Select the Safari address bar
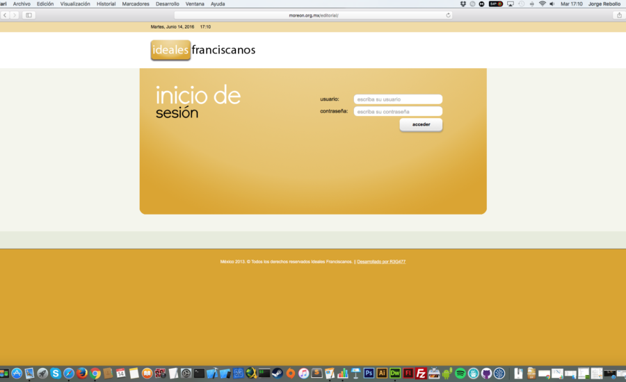The height and width of the screenshot is (382, 626). point(314,15)
